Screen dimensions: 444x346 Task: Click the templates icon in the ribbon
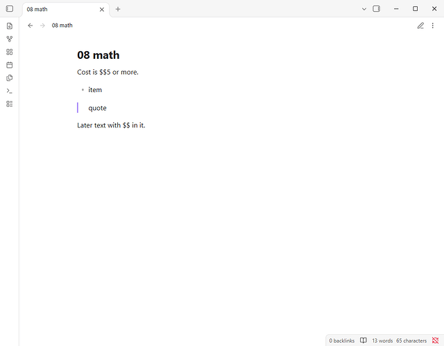point(10,78)
